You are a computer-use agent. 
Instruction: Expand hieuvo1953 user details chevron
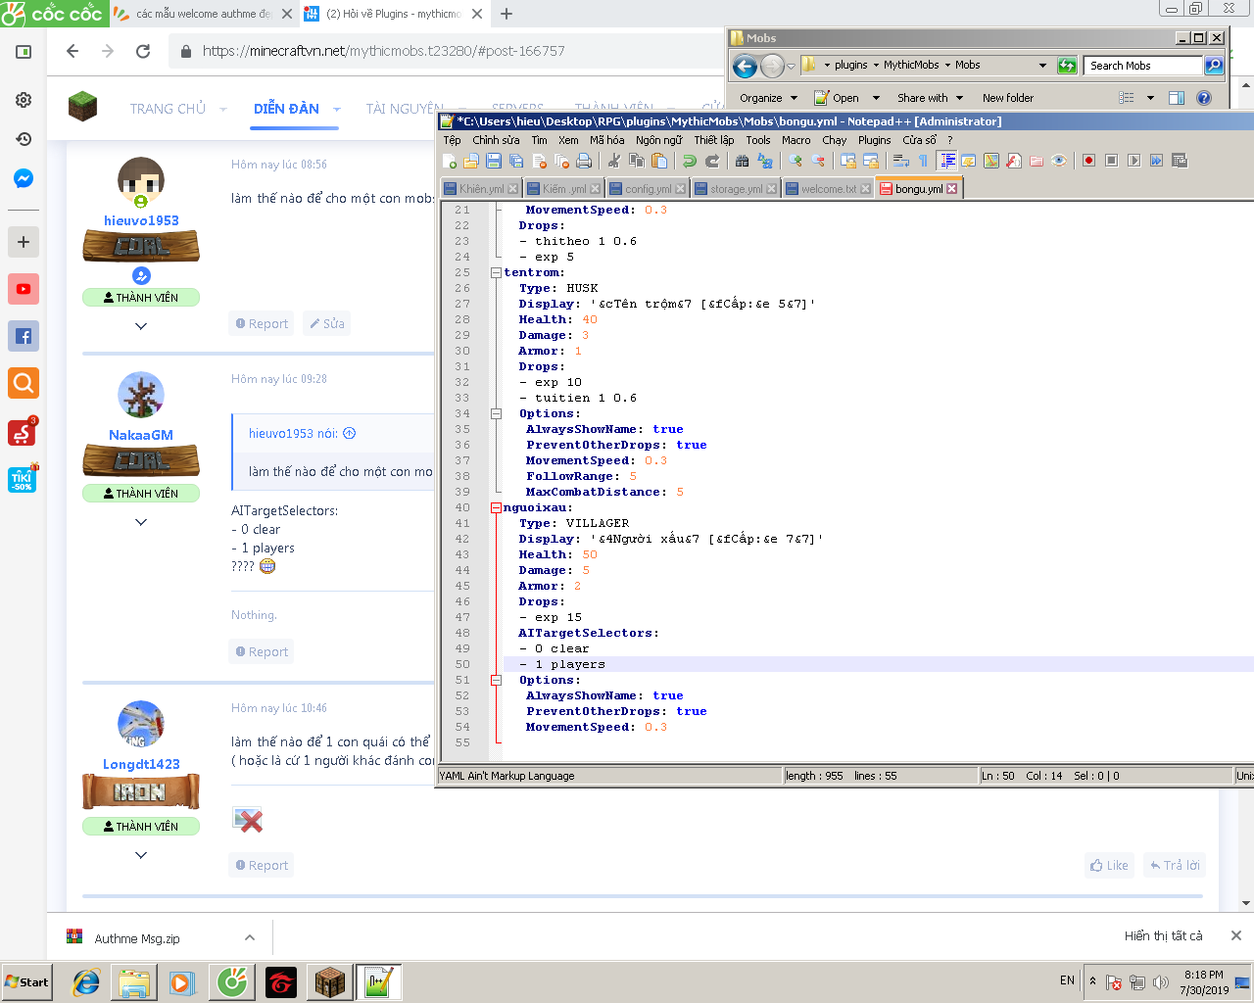pos(141,326)
